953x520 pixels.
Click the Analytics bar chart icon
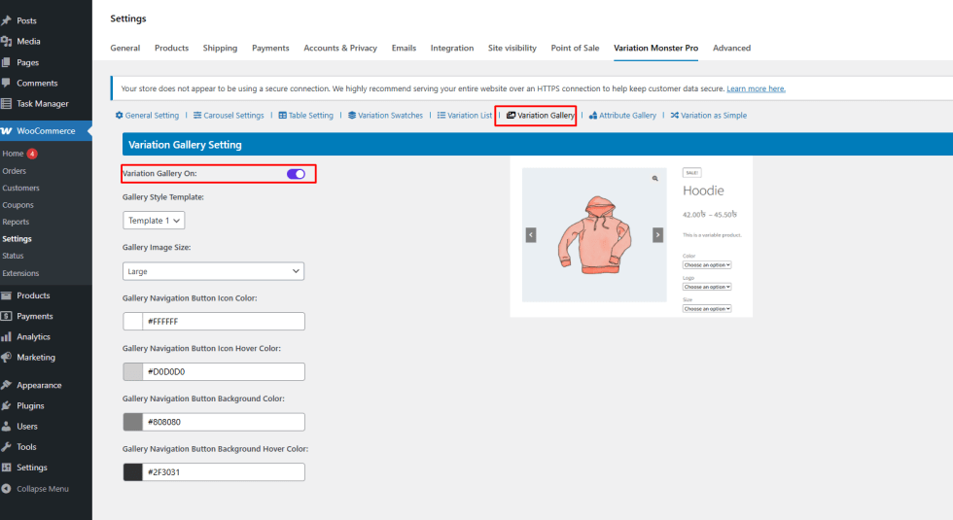point(6,336)
